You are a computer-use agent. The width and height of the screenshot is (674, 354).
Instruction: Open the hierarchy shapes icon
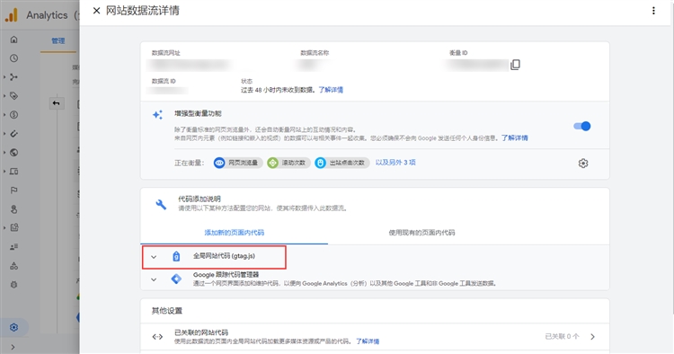click(13, 266)
